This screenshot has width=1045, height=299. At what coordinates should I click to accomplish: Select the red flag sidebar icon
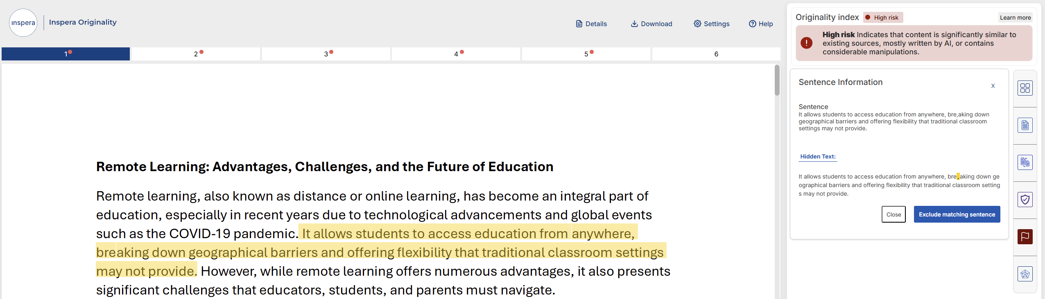(1025, 237)
